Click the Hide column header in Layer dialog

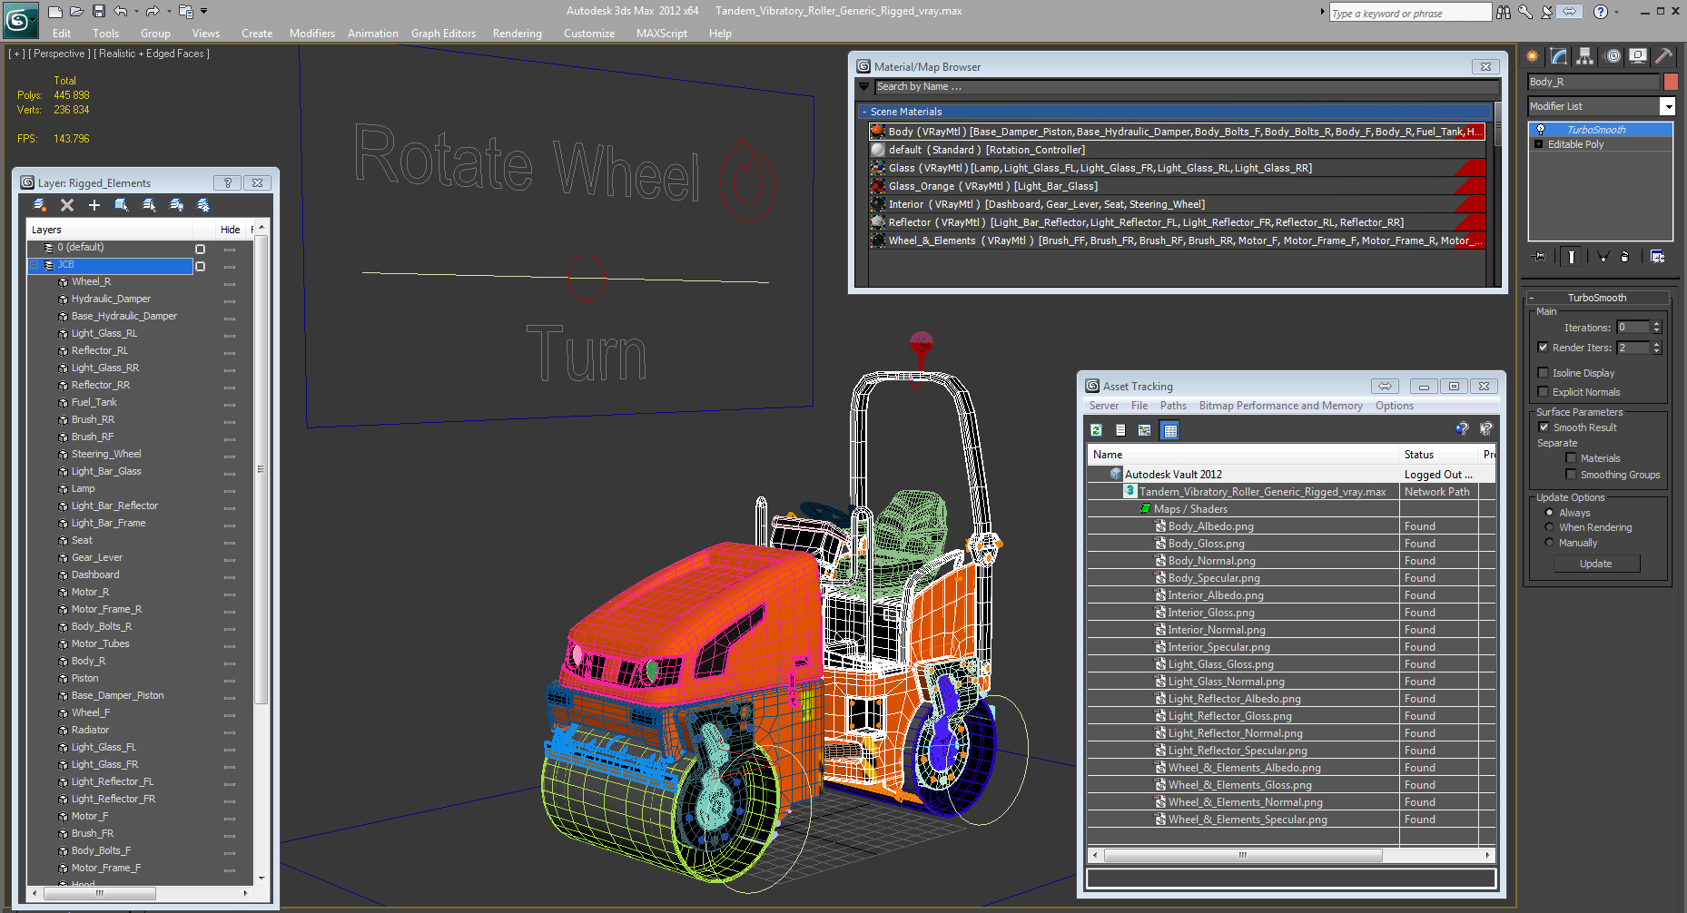(x=231, y=230)
